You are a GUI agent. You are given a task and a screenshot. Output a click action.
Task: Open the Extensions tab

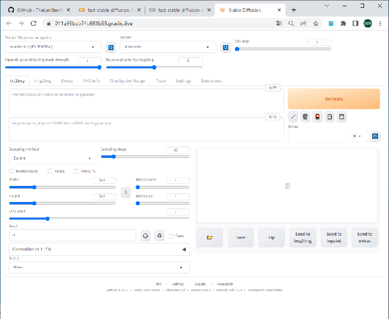[x=212, y=81]
